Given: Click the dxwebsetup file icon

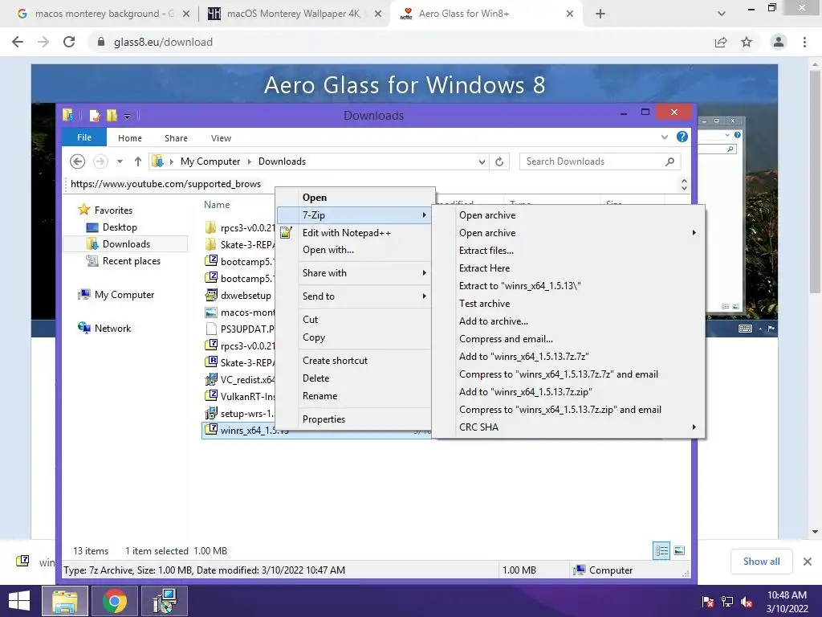Looking at the screenshot, I should point(211,295).
